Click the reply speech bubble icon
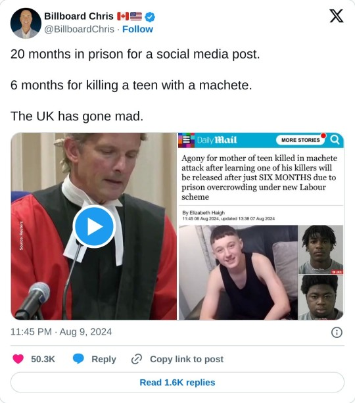The image size is (355, 403). coord(78,359)
